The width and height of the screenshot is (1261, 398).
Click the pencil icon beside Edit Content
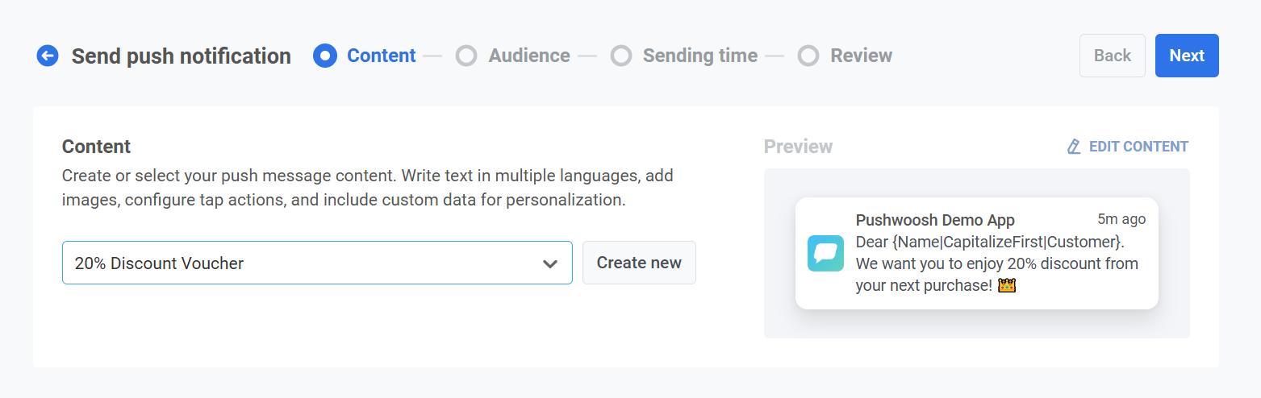(1074, 147)
